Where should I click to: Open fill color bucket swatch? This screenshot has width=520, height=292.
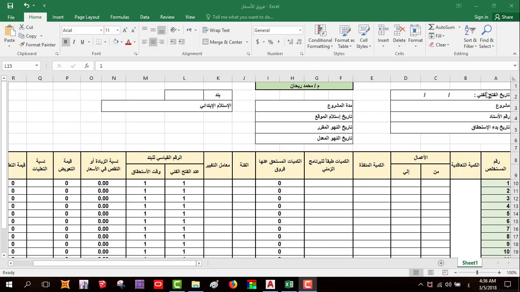point(116,42)
